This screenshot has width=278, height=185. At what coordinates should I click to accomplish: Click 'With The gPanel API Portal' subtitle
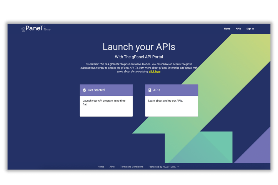[x=139, y=57]
